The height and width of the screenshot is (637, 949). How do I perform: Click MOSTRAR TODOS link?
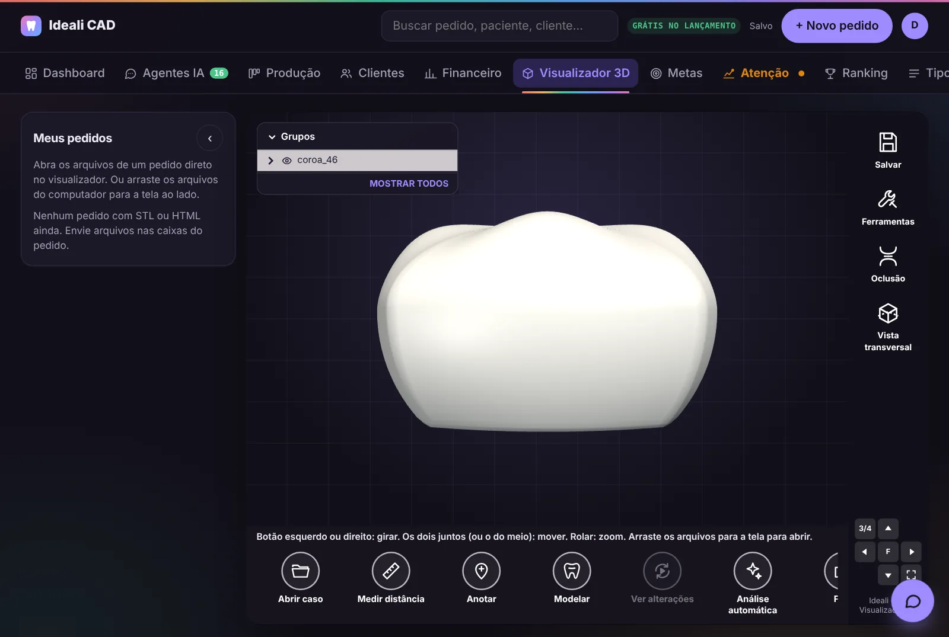tap(409, 184)
